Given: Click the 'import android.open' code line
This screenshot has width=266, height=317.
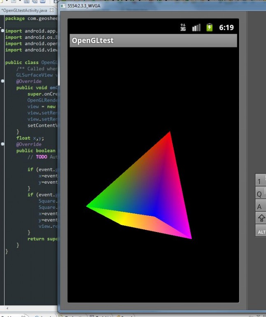Looking at the screenshot, I should pos(31,43).
